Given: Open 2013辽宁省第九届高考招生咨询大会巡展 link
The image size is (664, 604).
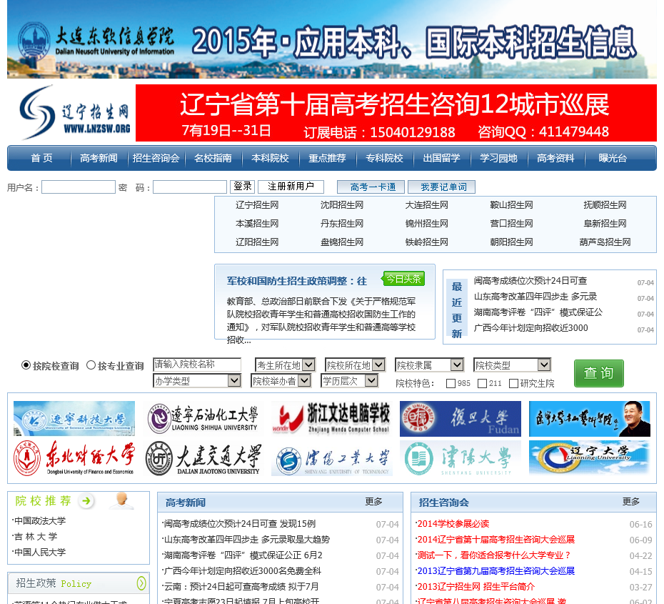Looking at the screenshot, I should pyautogui.click(x=496, y=571).
